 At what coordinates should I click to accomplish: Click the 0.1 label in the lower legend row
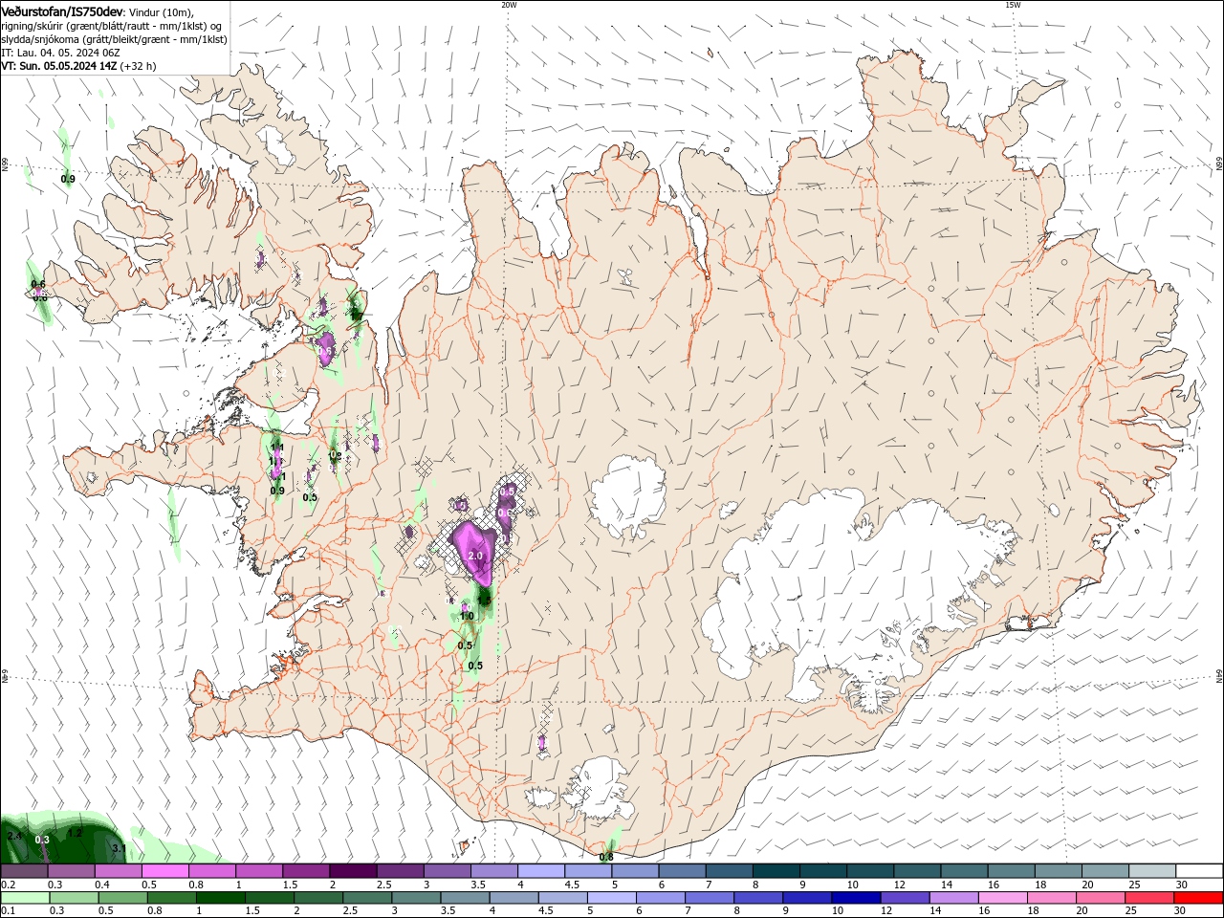pyautogui.click(x=9, y=910)
